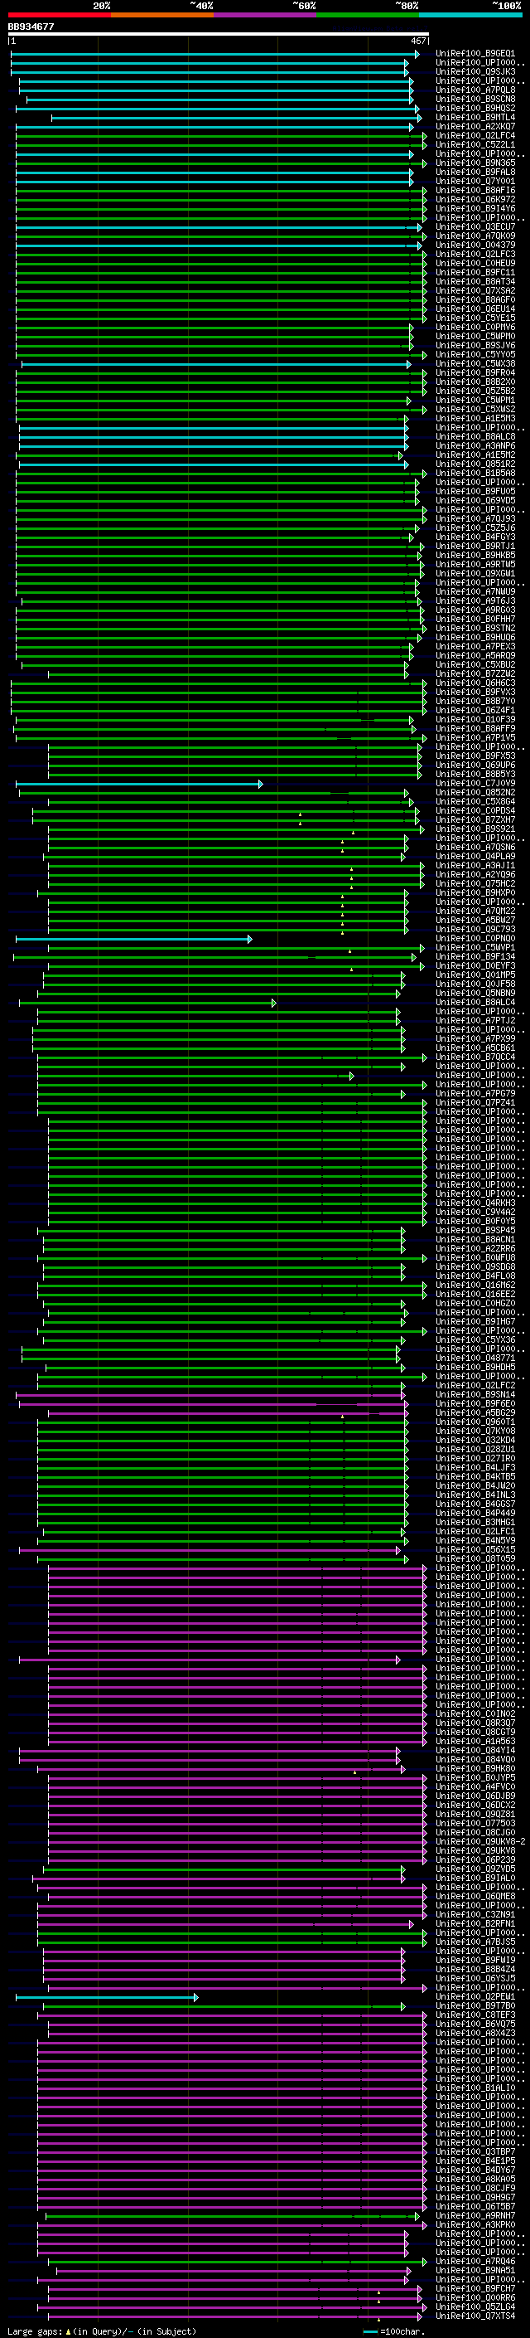Select the UniRef100_Q69VD5 label
Screen dimensions: 530x2338
tap(475, 501)
